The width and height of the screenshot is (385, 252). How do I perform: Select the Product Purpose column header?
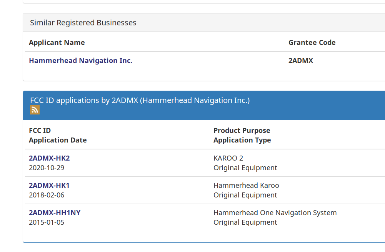pyautogui.click(x=242, y=131)
